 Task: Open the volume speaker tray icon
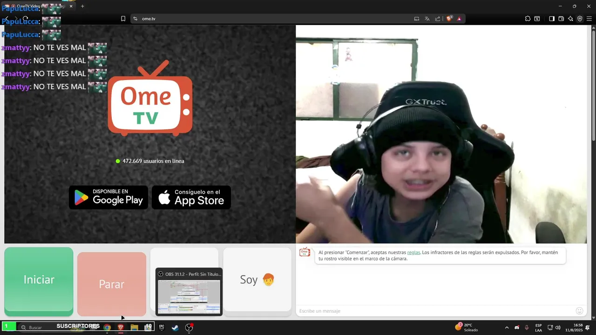point(558,328)
